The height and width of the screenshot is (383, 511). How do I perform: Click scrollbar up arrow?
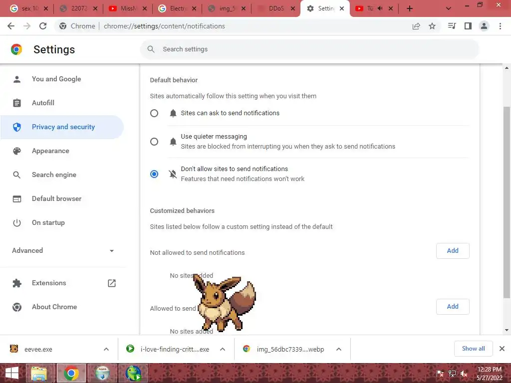pyautogui.click(x=507, y=68)
